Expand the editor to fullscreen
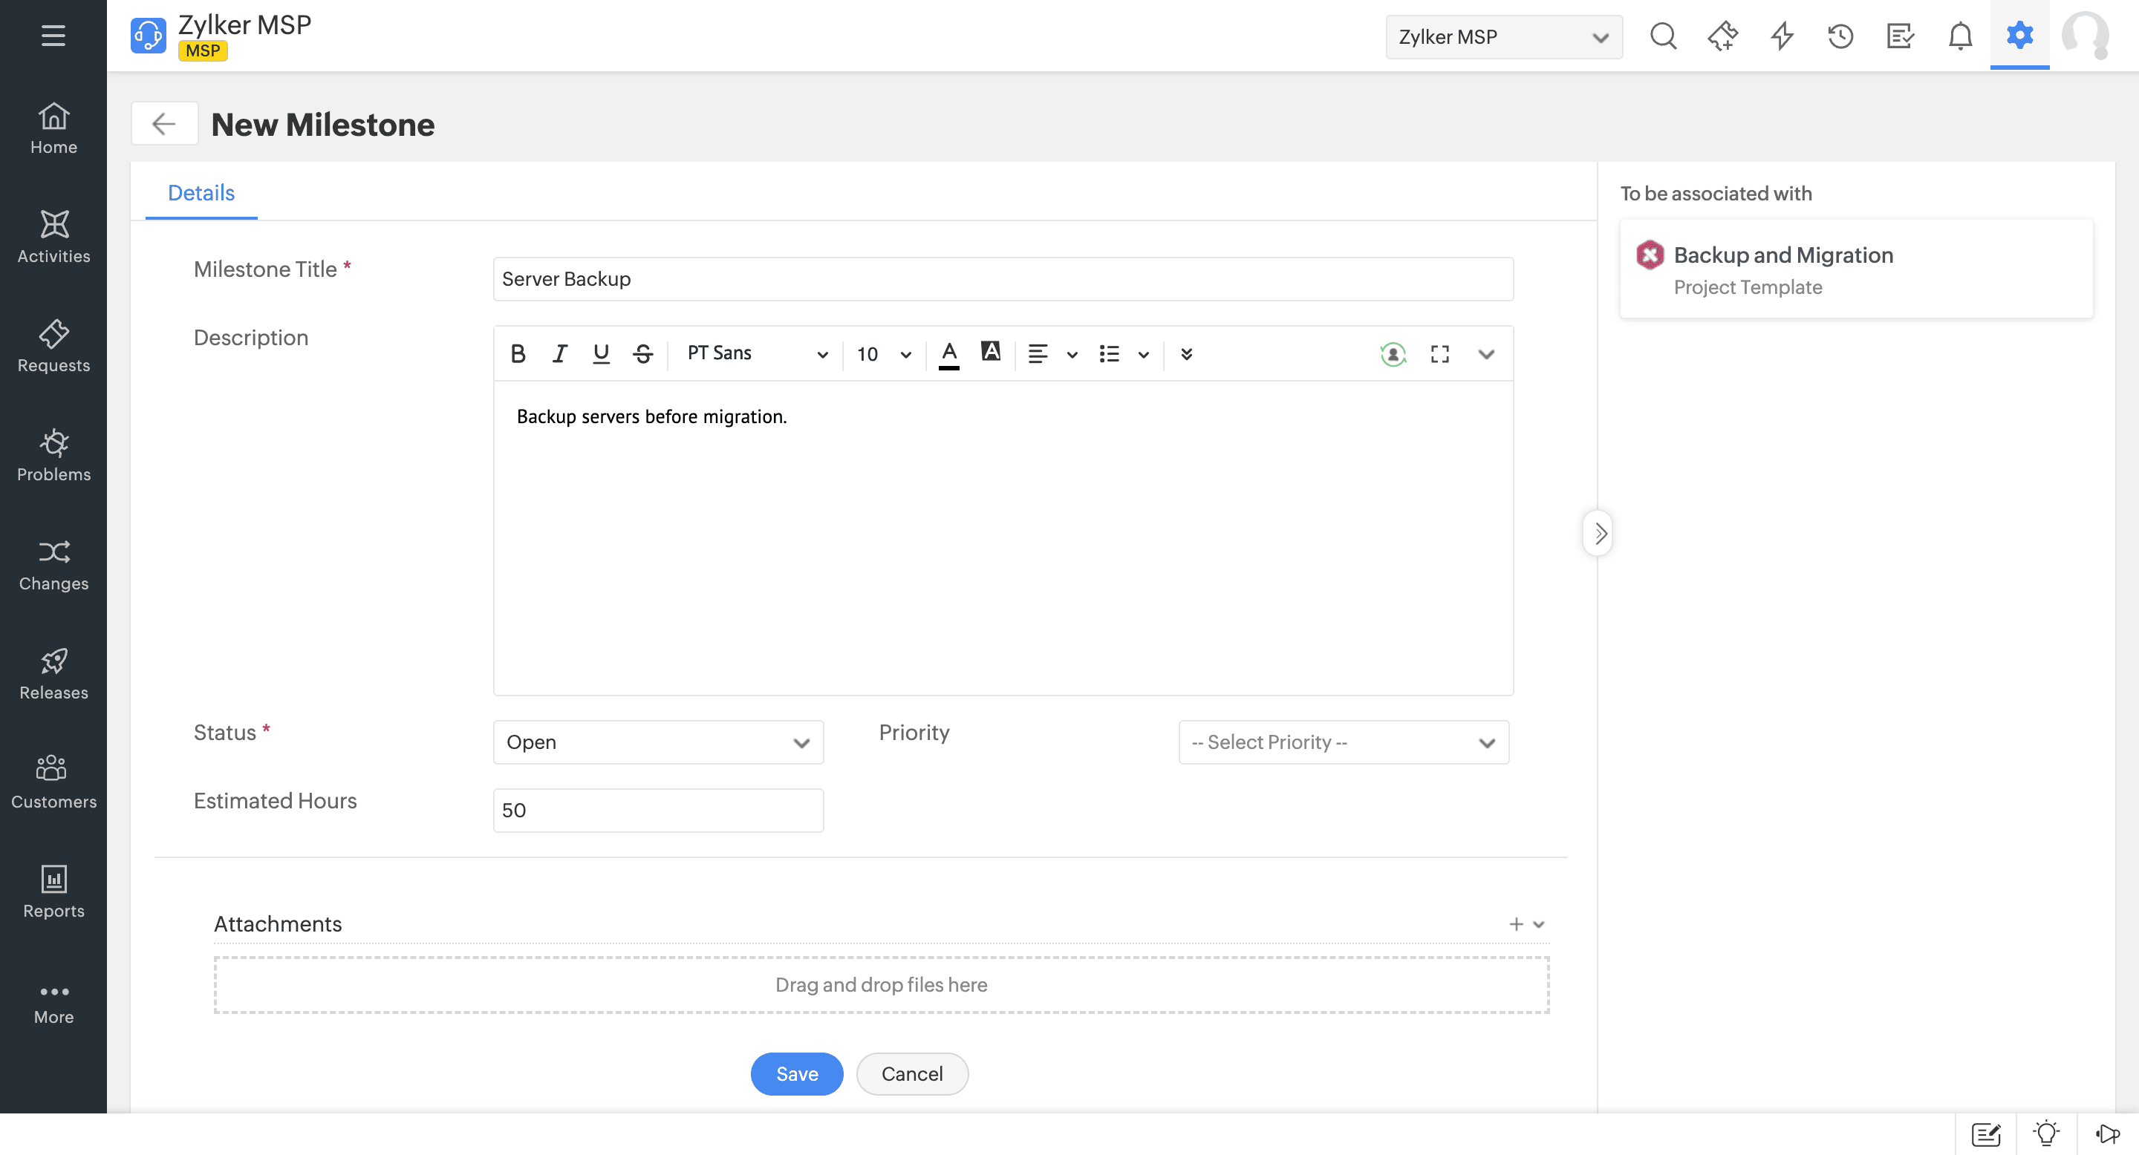The height and width of the screenshot is (1155, 2139). click(x=1440, y=354)
